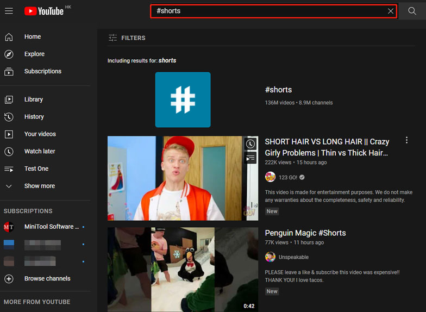Click the magnifier search button

point(412,11)
